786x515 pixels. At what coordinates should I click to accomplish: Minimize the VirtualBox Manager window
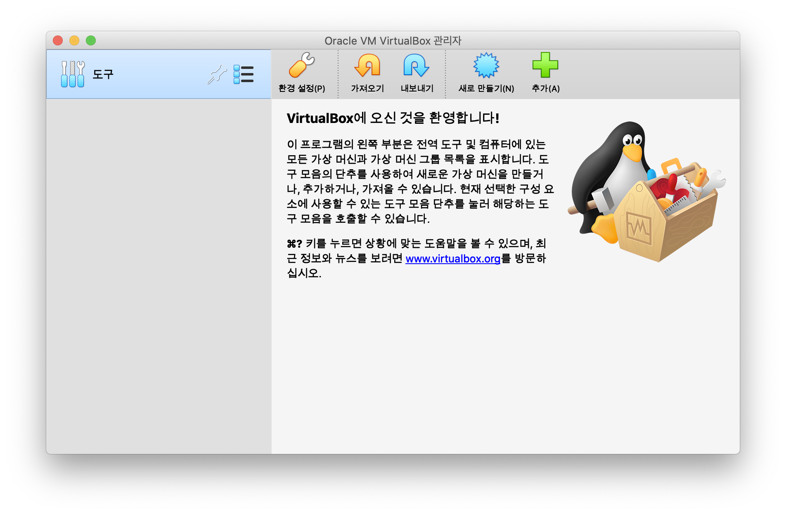(x=74, y=40)
